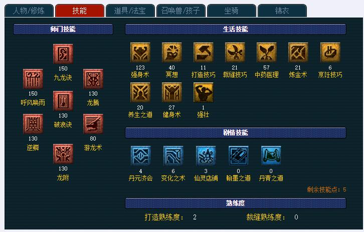Click the 龙附 skill name label
Image resolution: width=364 pixels, height=232 pixels.
pyautogui.click(x=63, y=178)
